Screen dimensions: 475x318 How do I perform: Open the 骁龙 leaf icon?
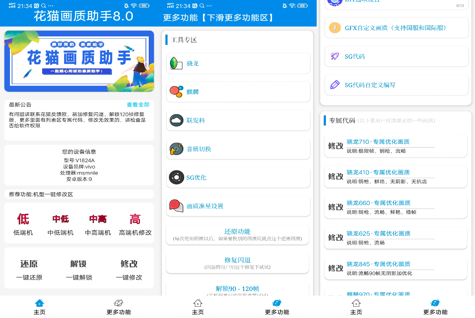(176, 63)
